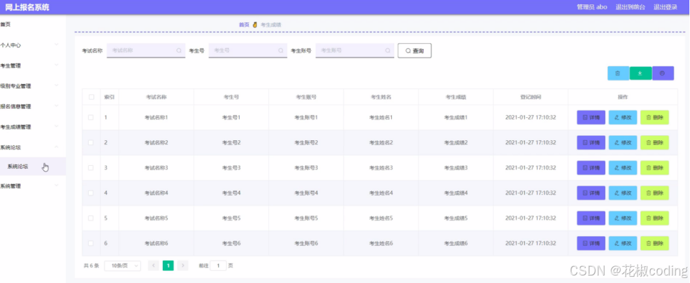Collapse the 系统论坛 parent sidebar menu
Screen dimensions: 690x283
coord(33,147)
